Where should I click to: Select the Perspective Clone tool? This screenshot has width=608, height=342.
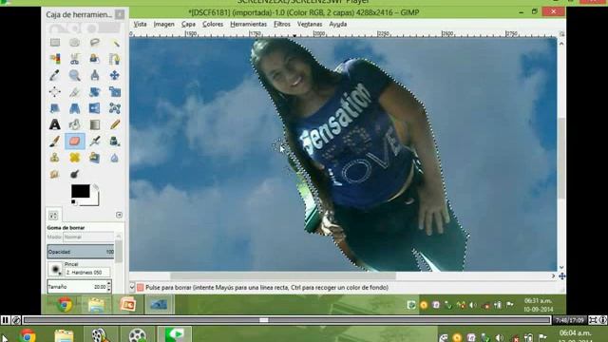pos(95,158)
